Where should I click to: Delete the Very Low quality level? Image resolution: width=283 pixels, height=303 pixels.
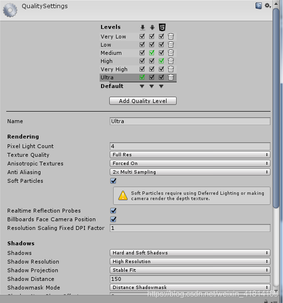tap(170, 37)
